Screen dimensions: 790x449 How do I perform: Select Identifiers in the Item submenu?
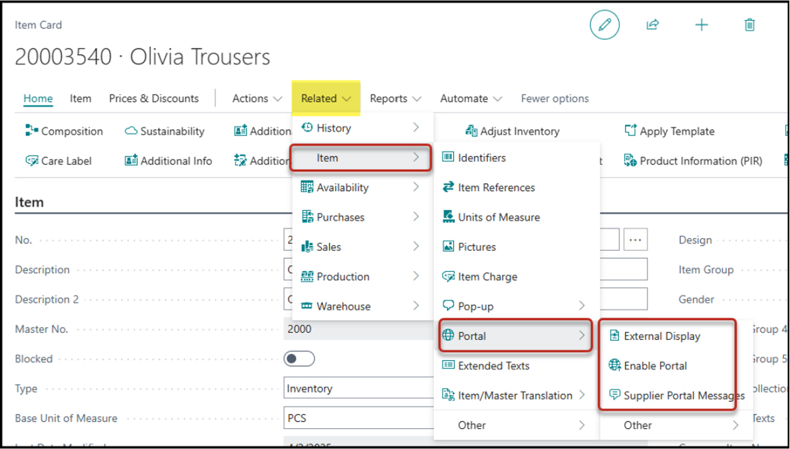pos(481,158)
